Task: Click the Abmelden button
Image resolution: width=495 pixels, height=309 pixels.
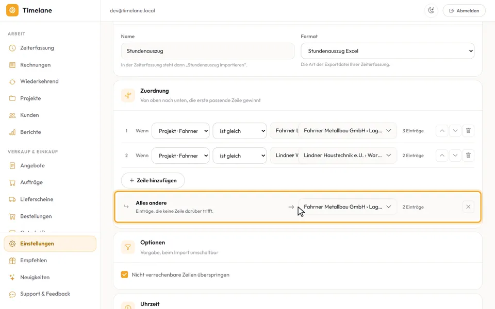Action: [x=464, y=10]
